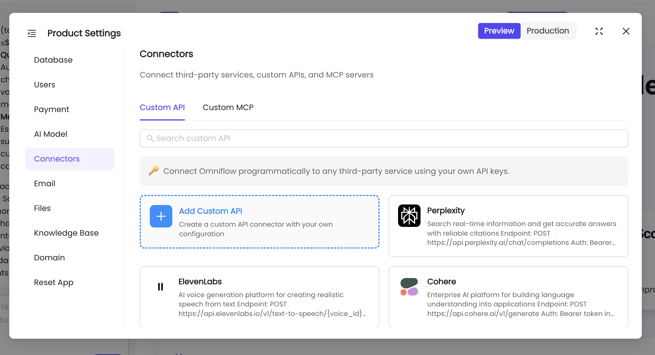Click the blue plus icon

tap(161, 216)
